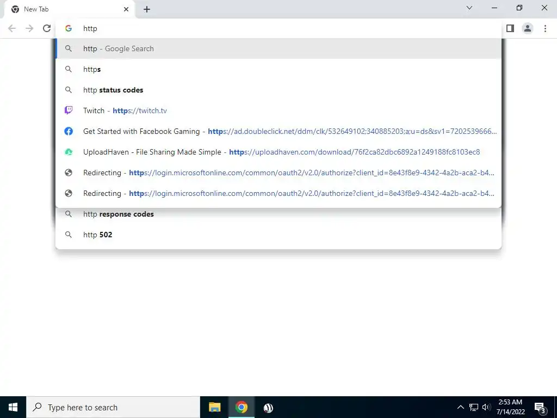Image resolution: width=557 pixels, height=418 pixels.
Task: Open the volume speaker icon
Action: coord(486,407)
